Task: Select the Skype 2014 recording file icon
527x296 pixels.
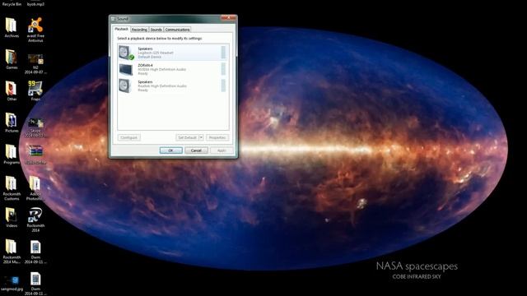Action: 35,123
